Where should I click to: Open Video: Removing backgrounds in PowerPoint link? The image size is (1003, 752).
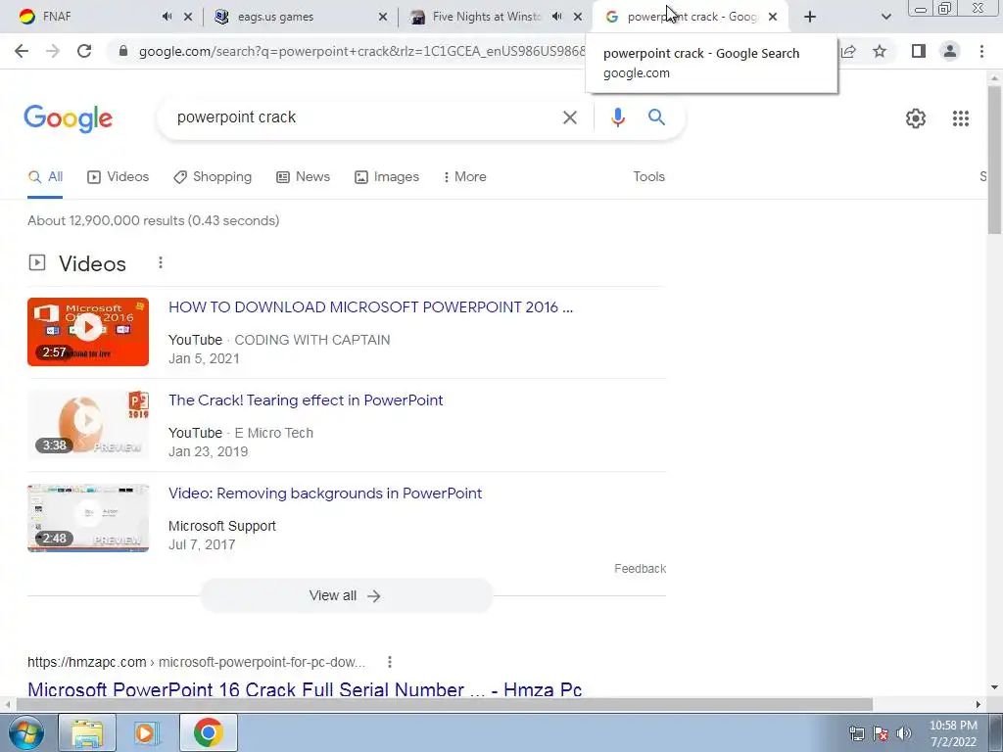pyautogui.click(x=325, y=493)
